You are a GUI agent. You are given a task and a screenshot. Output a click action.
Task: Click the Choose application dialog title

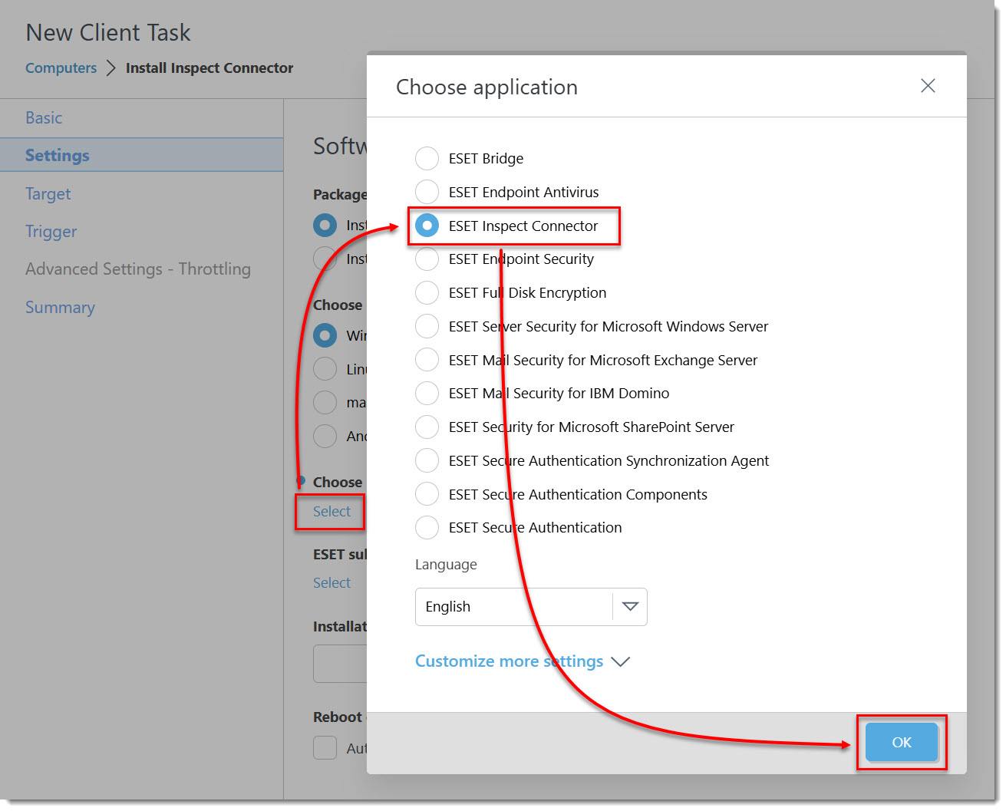pyautogui.click(x=487, y=87)
